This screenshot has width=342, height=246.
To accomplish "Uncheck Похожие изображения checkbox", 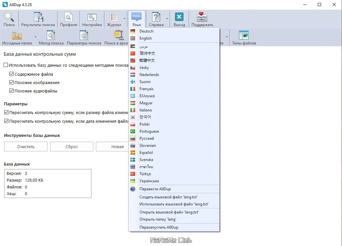I will (12, 82).
